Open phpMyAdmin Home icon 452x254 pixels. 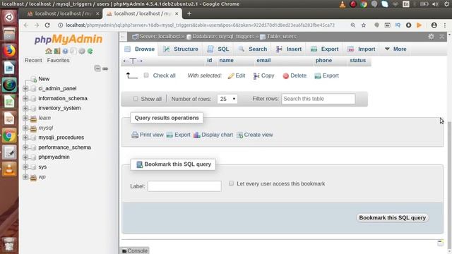49,51
